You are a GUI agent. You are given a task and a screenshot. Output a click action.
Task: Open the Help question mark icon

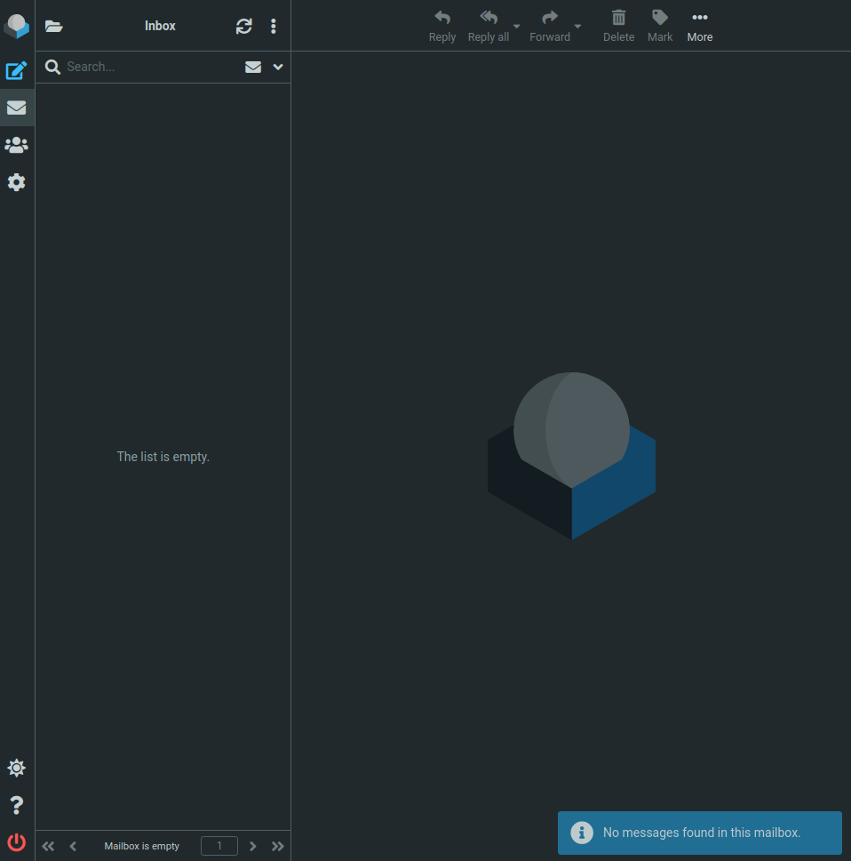(x=17, y=806)
